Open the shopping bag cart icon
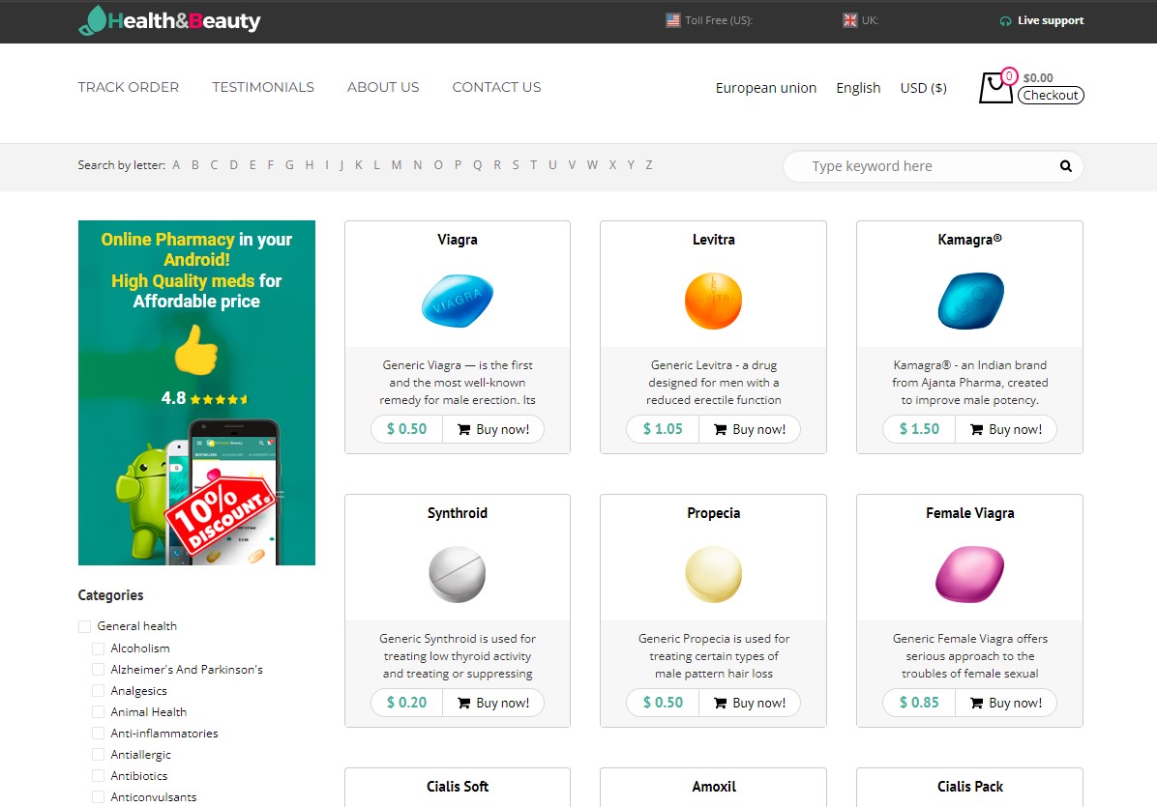 point(996,87)
